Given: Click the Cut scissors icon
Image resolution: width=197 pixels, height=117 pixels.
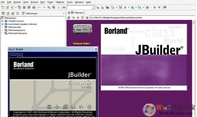Looking at the screenshot, I should [58, 7].
